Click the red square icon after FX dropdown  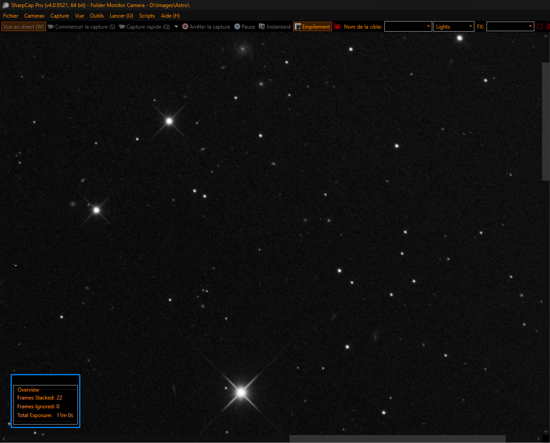pyautogui.click(x=540, y=26)
